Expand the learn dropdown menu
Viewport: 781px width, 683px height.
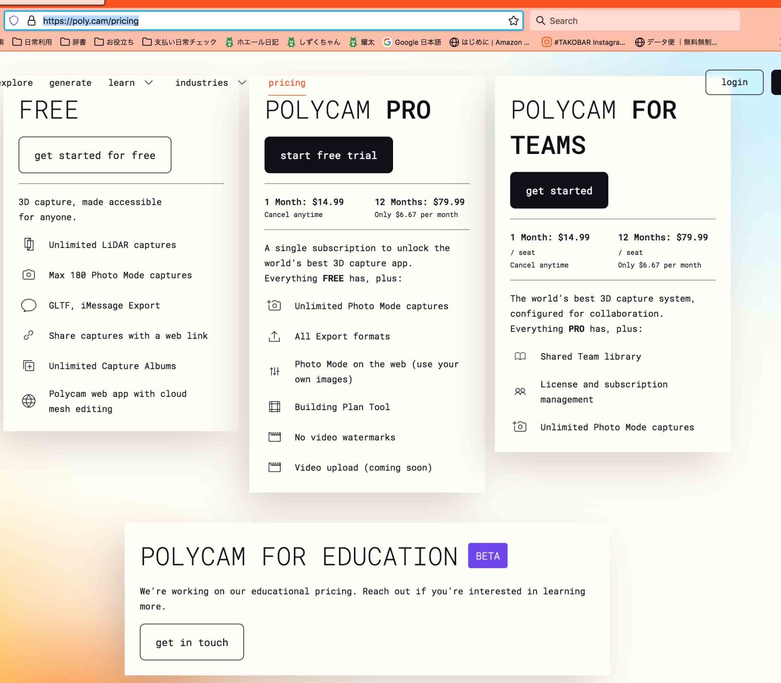(130, 83)
